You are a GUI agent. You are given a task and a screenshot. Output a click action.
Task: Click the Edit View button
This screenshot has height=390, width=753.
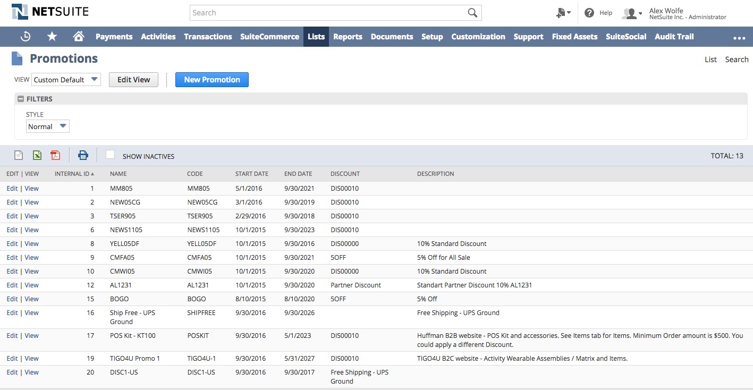tap(133, 80)
